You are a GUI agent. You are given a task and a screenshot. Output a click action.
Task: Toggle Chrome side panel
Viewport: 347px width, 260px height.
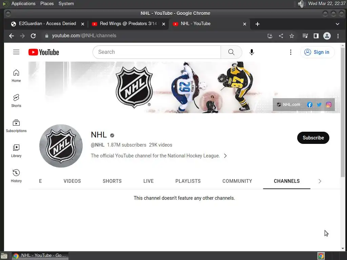(316, 36)
